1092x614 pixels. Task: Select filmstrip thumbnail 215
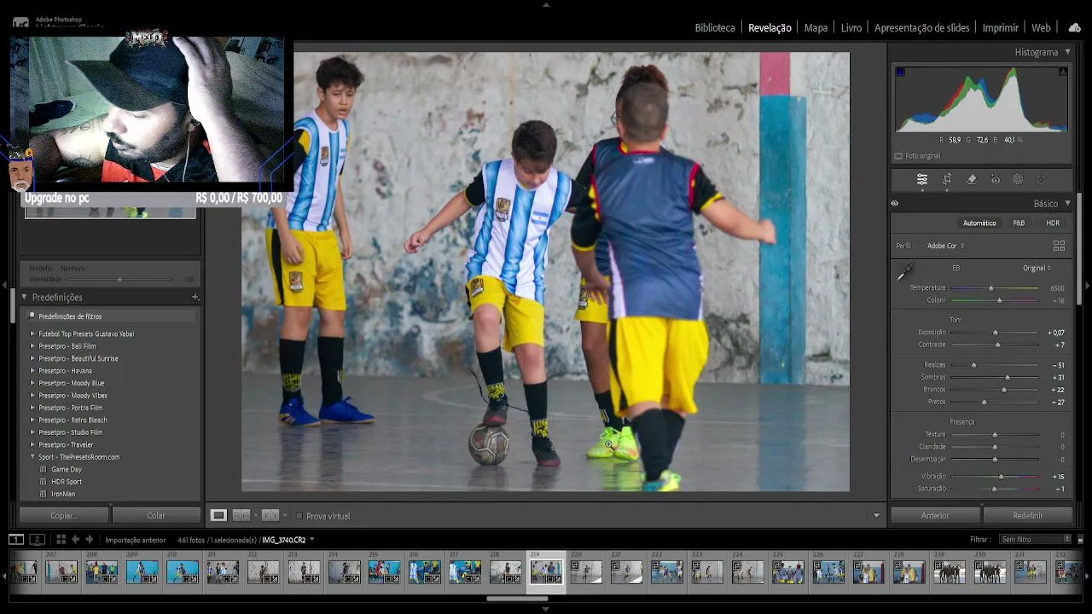384,571
